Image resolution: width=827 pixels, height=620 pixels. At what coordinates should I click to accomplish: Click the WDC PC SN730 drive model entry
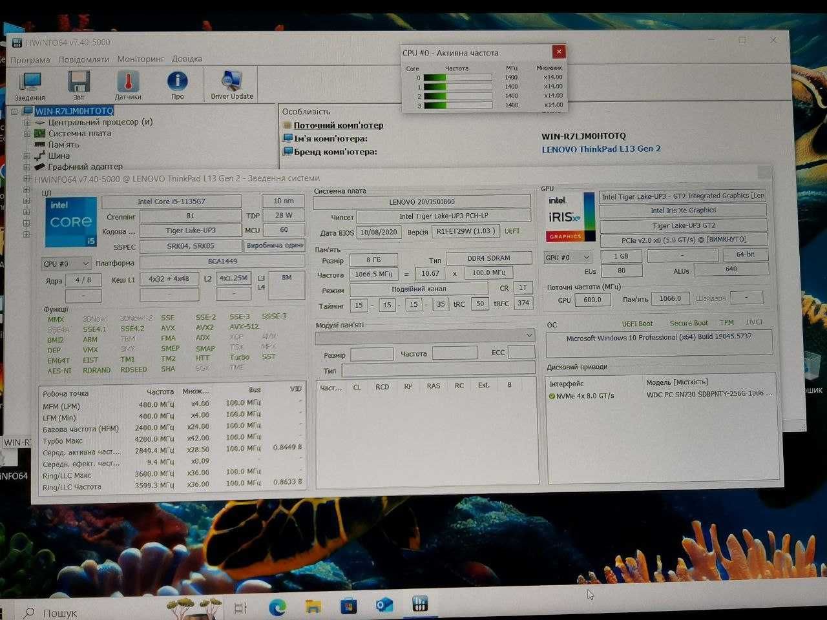coord(709,393)
